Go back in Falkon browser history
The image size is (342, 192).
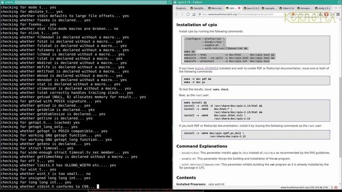177,14
